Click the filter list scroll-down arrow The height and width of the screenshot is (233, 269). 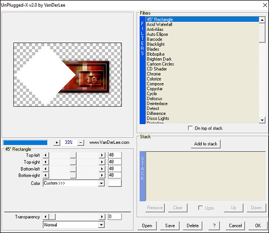point(262,120)
